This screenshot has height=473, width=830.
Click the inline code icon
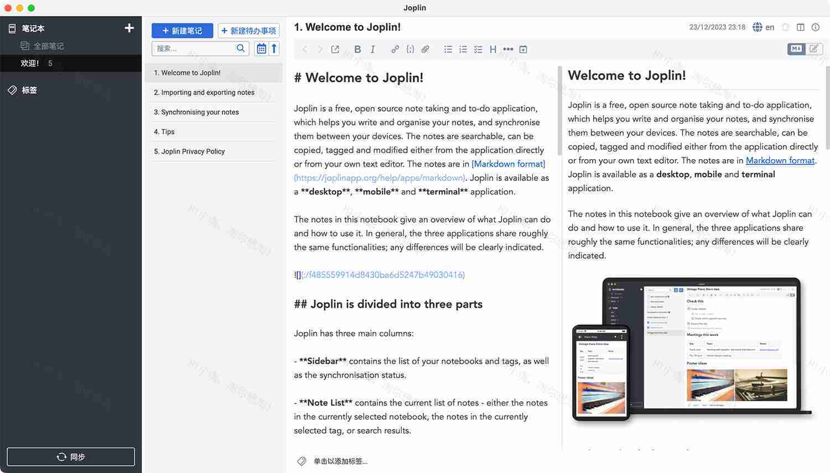pos(410,49)
